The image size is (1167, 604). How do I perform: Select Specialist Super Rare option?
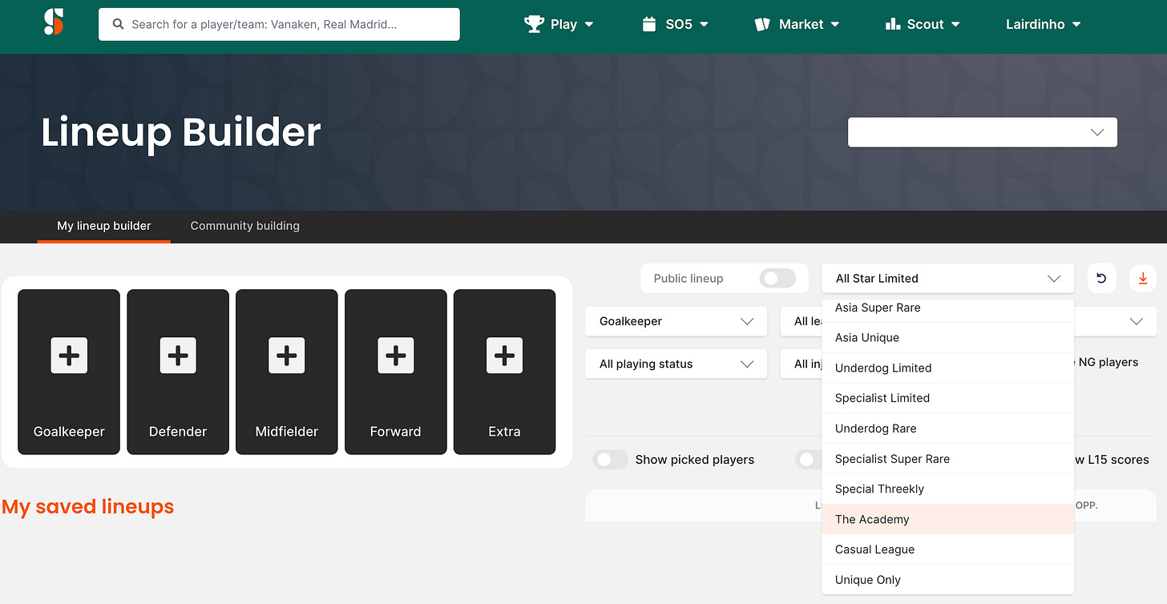[947, 459]
